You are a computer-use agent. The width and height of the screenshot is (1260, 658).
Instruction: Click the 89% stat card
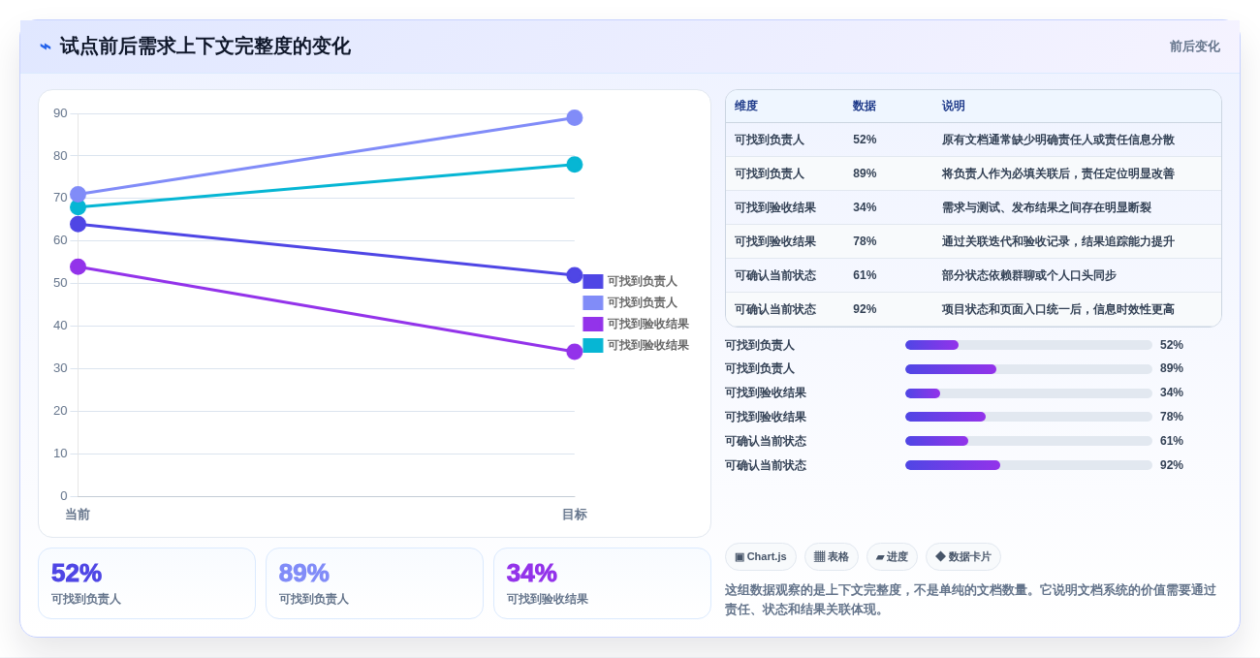coord(374,583)
